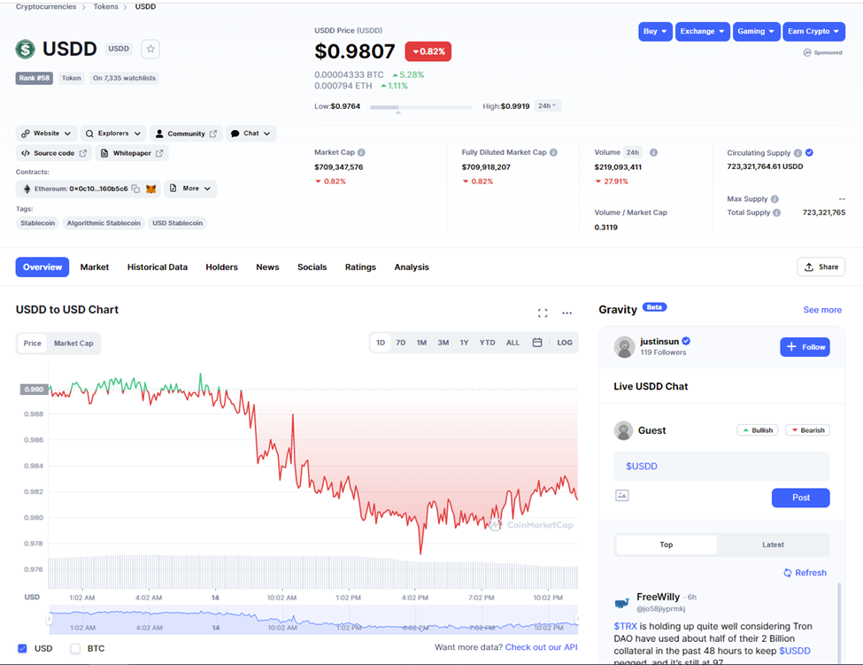Expand the More contracts dropdown
Viewport: 863px width, 665px height.
(190, 188)
